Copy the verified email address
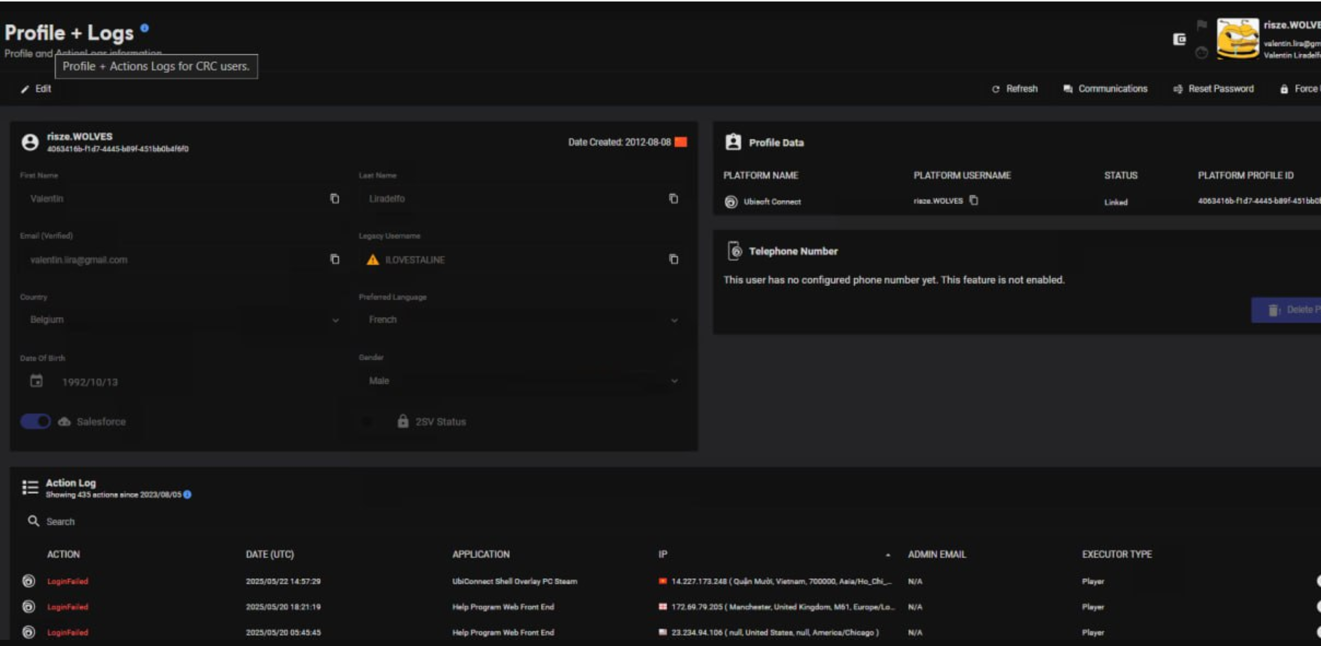Screen dimensions: 1321x646 click(x=335, y=259)
